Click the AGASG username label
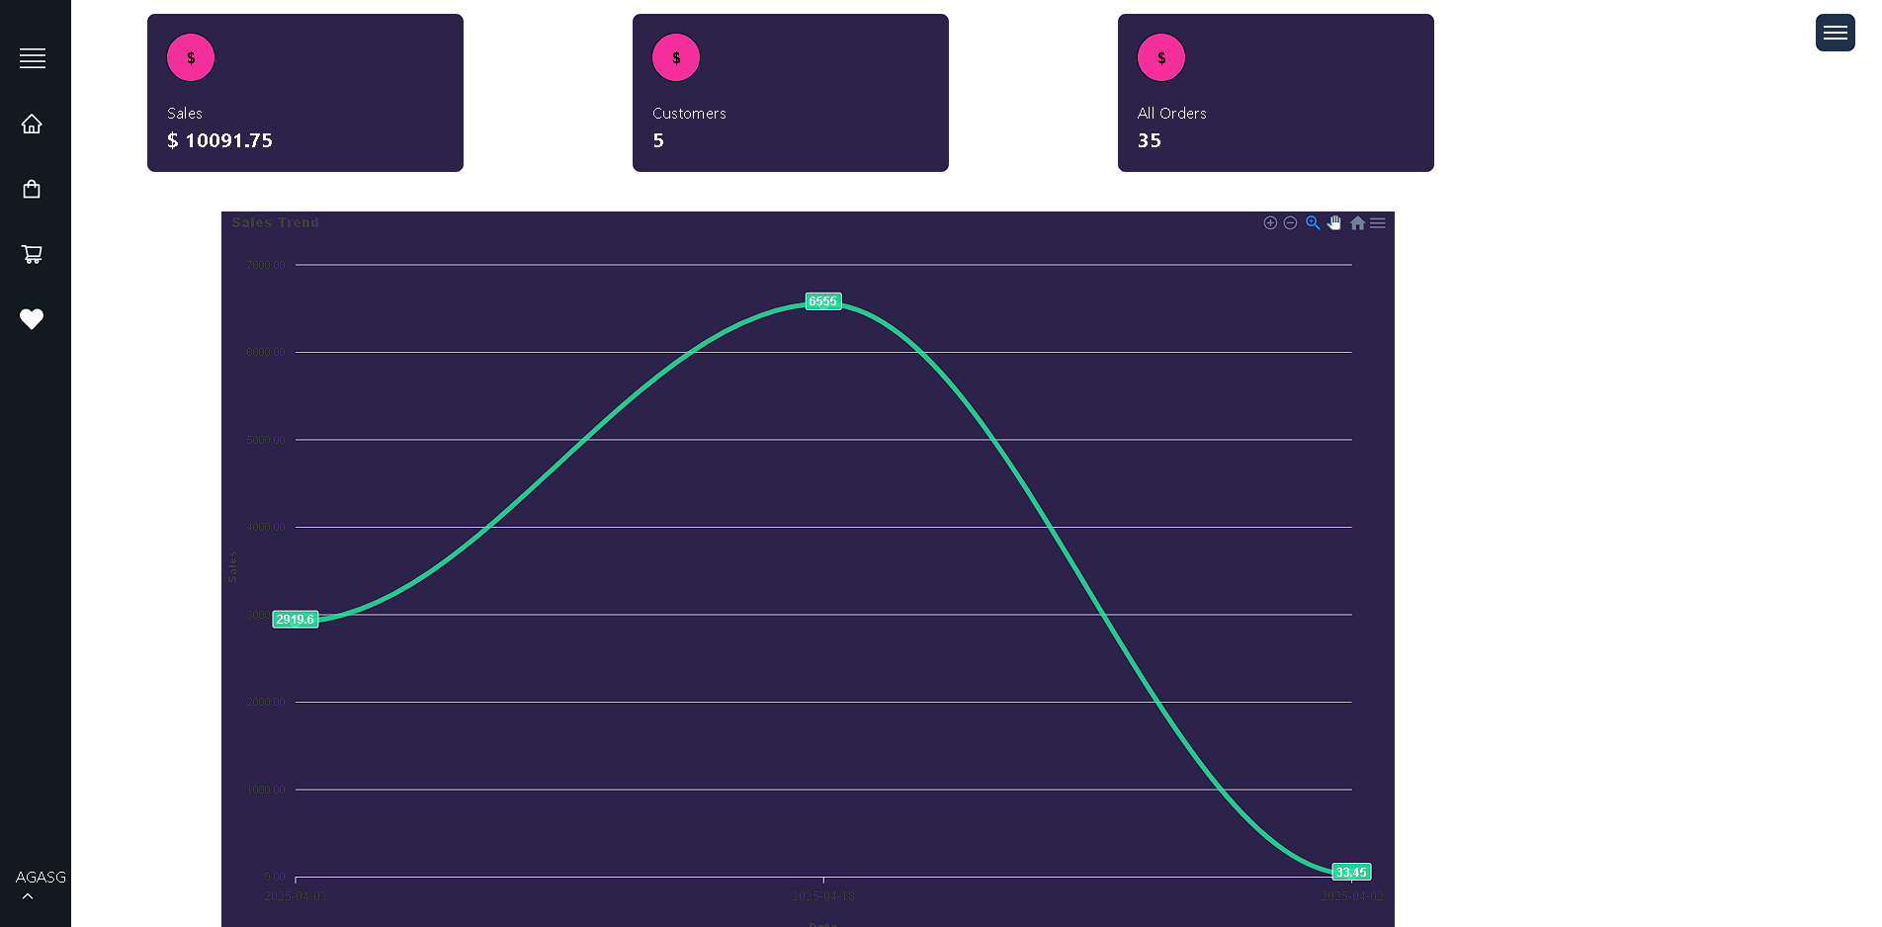This screenshot has width=1882, height=927. [x=41, y=877]
